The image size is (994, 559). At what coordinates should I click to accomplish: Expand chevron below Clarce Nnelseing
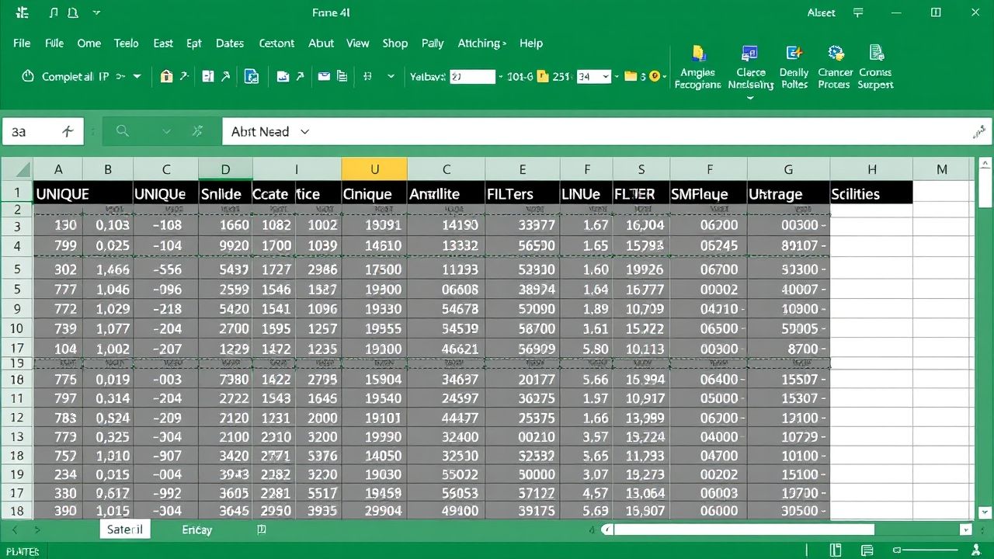pos(750,99)
